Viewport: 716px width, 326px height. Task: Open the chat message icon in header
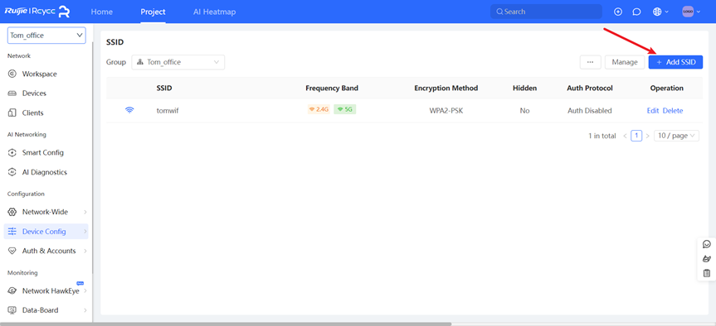click(x=636, y=12)
